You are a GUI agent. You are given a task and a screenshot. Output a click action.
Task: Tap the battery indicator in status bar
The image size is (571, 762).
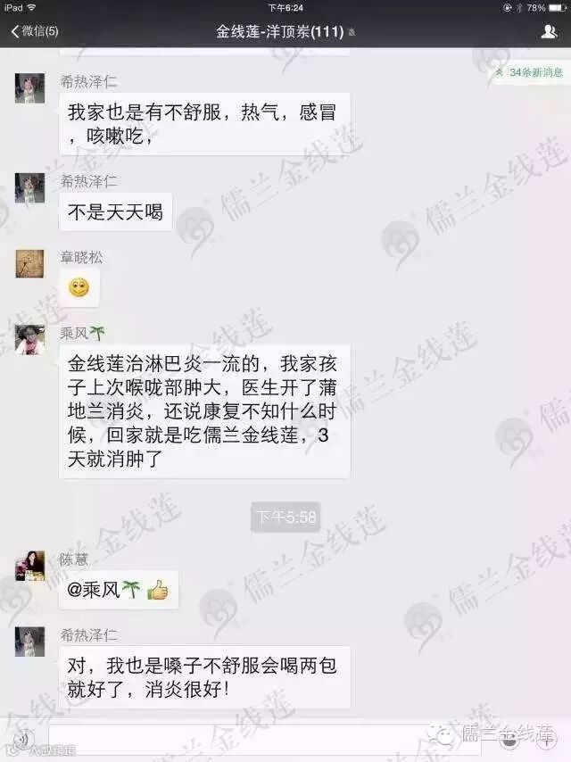pyautogui.click(x=557, y=8)
